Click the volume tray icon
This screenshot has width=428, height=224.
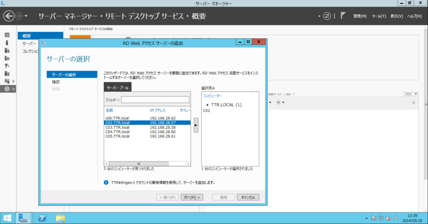[388, 218]
